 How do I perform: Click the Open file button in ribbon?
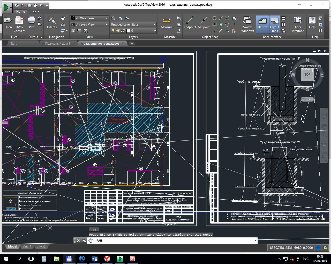pos(8,23)
